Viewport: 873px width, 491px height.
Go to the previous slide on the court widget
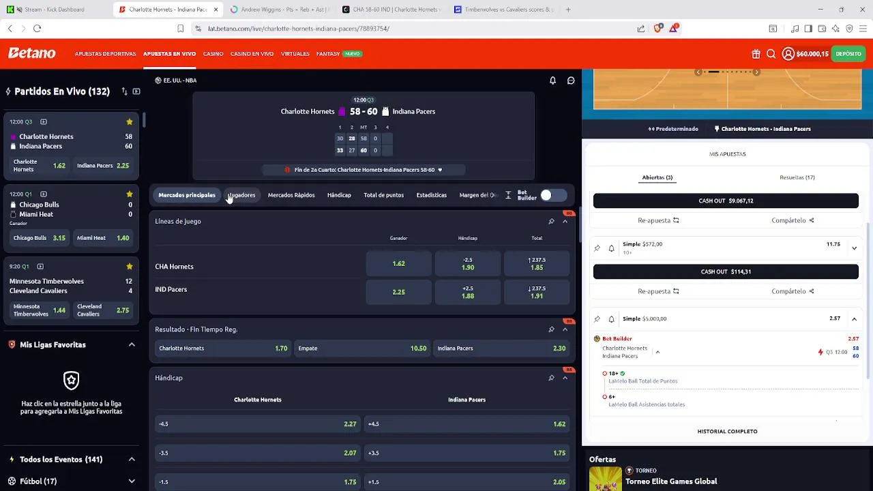(x=698, y=72)
